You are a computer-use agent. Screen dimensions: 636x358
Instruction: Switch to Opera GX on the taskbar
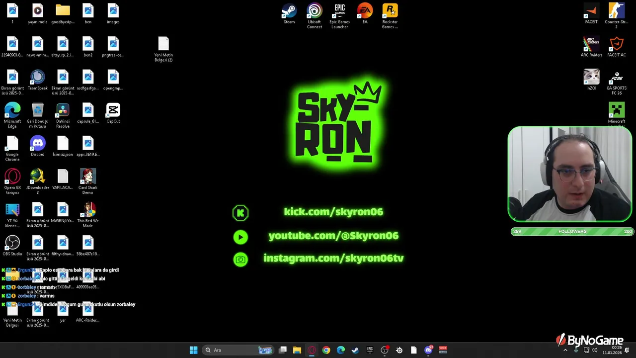pos(312,350)
